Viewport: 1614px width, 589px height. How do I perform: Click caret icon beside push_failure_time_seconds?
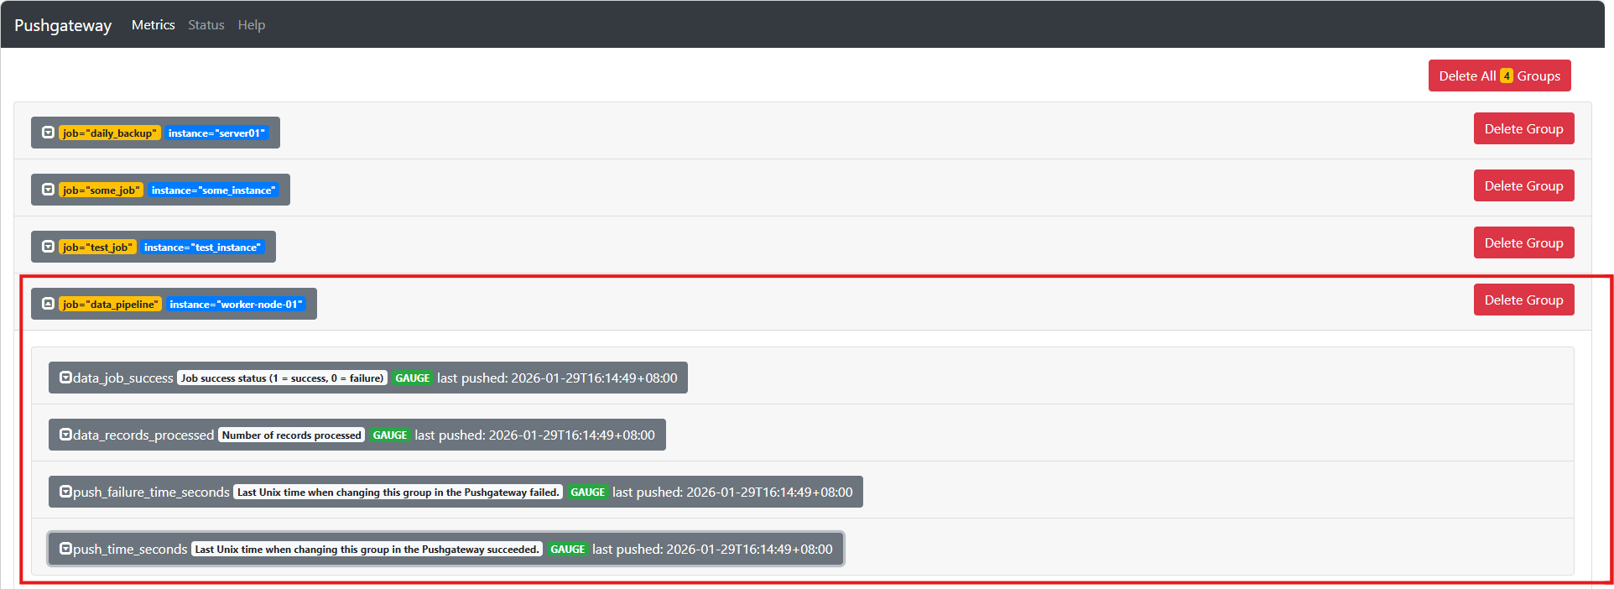[65, 492]
